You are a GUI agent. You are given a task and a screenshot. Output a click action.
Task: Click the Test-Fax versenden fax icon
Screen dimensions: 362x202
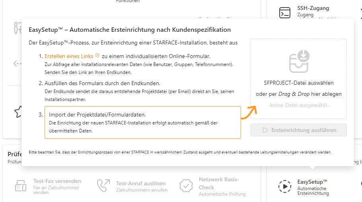21,186
